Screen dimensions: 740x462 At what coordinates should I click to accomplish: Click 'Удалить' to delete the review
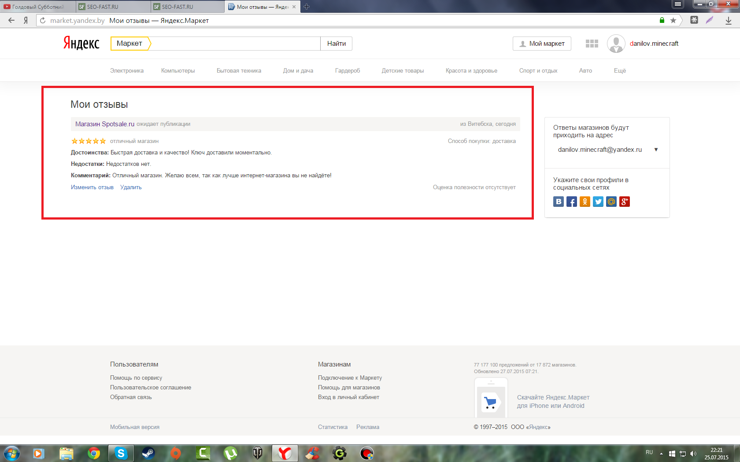coord(131,187)
